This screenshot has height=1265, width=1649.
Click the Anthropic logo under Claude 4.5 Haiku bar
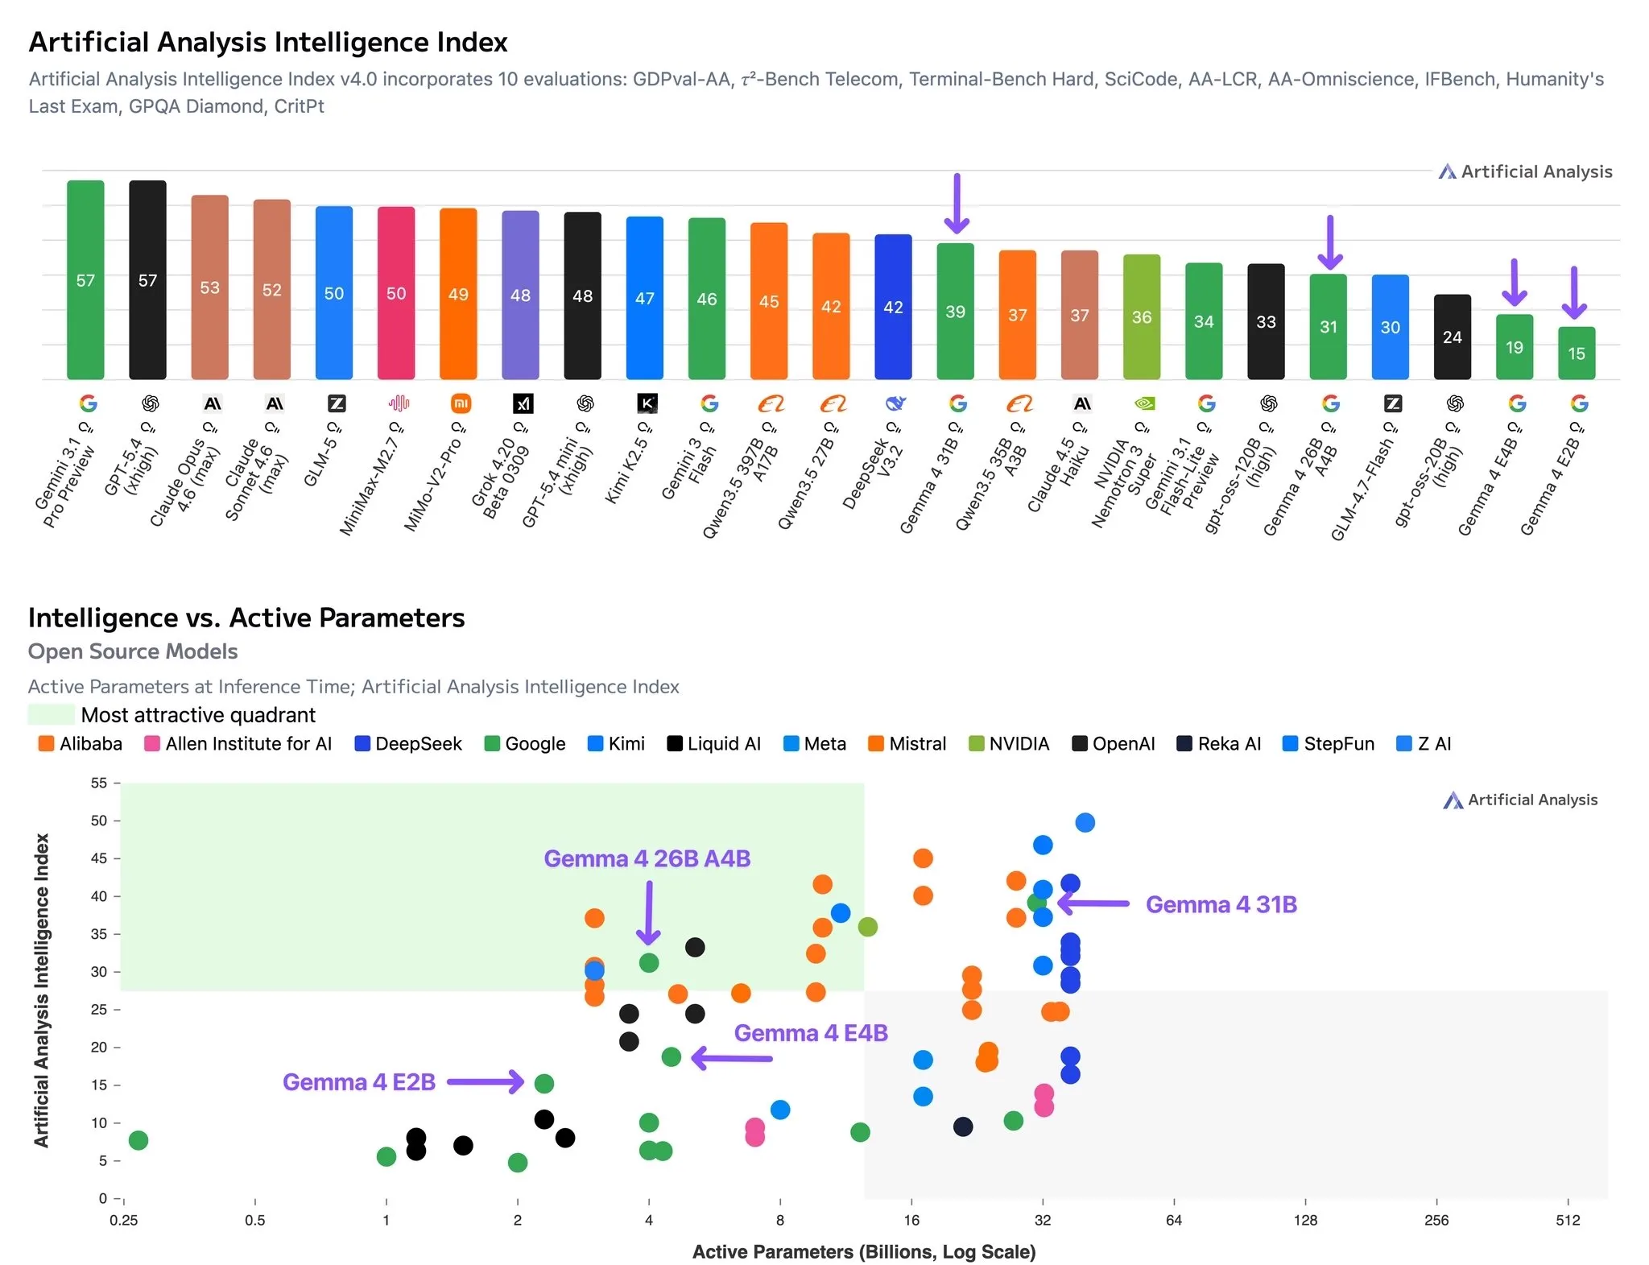pyautogui.click(x=1082, y=403)
